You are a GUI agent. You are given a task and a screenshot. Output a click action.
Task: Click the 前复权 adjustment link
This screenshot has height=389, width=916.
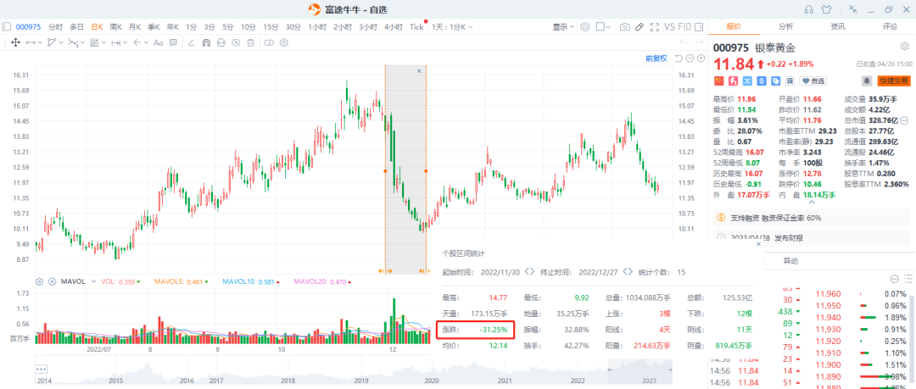pyautogui.click(x=656, y=58)
